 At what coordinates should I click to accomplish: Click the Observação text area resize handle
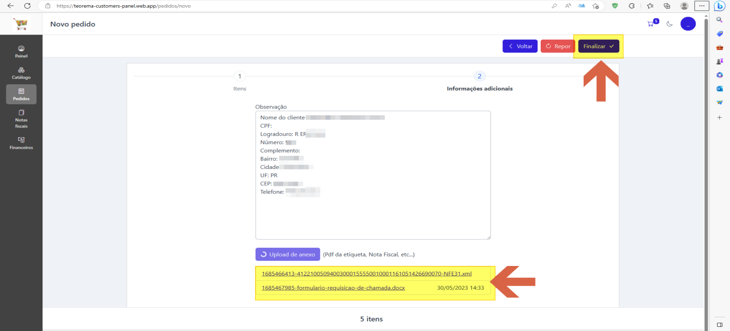pos(488,237)
